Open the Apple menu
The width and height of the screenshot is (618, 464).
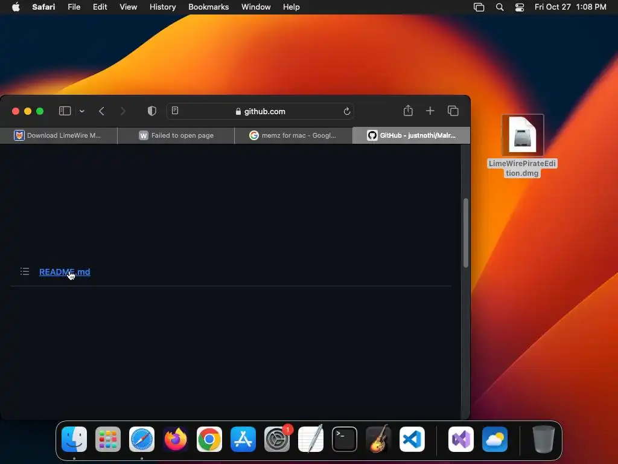(x=16, y=7)
